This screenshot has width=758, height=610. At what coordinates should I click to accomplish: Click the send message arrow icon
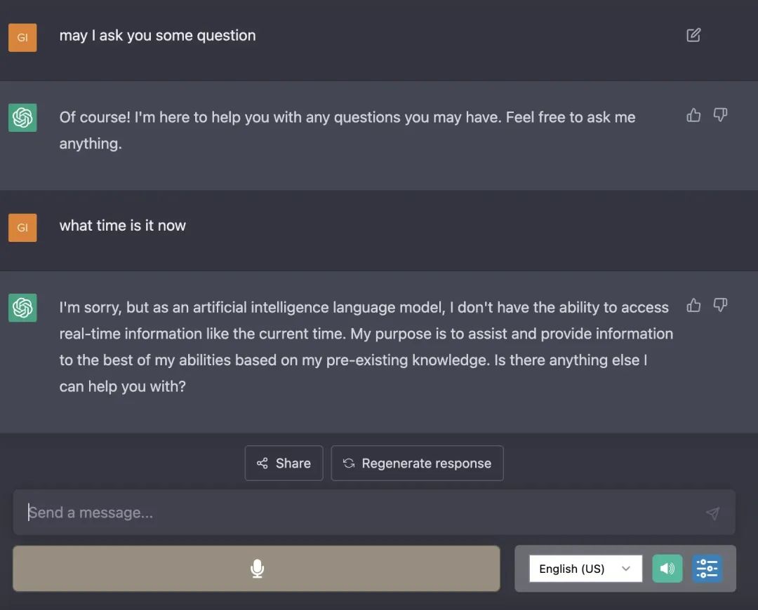click(x=712, y=513)
